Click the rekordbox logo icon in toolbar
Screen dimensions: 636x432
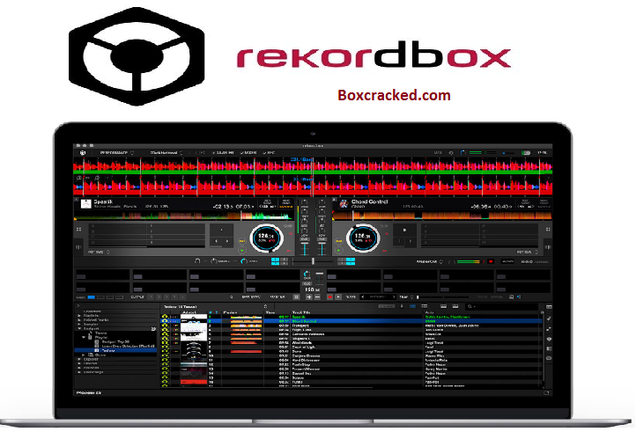pyautogui.click(x=83, y=153)
